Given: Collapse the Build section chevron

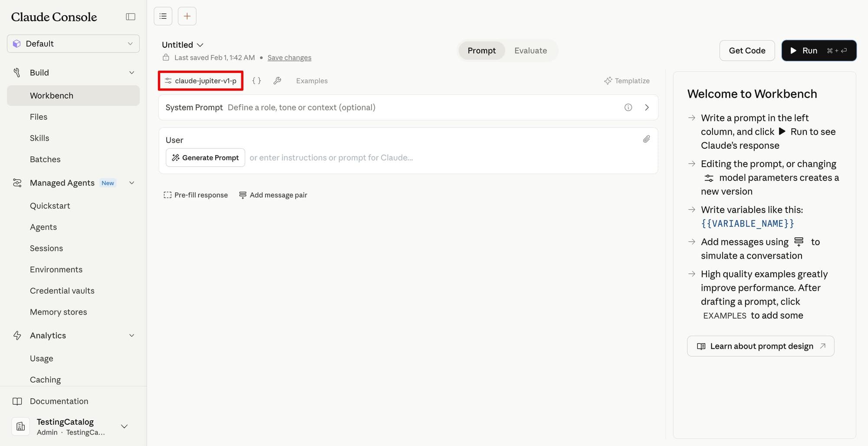Looking at the screenshot, I should coord(132,72).
